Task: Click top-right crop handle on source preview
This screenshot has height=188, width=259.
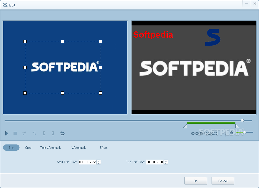Action: (x=101, y=42)
